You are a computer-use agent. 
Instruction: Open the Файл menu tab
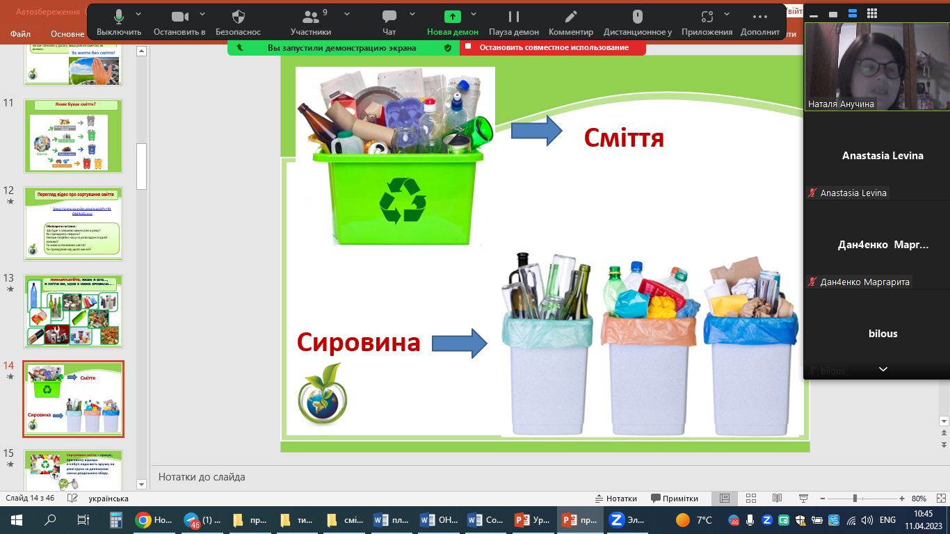(21, 33)
